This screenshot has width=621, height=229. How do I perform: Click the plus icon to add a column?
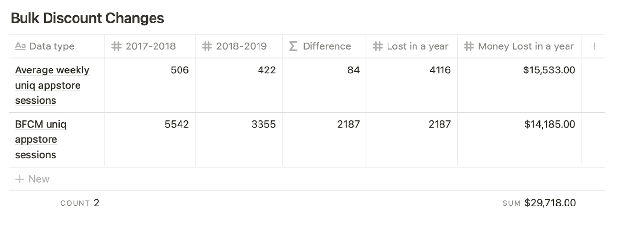point(594,46)
